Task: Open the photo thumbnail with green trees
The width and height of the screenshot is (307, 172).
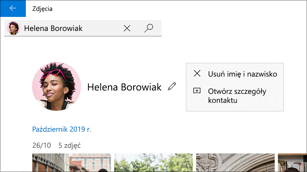Action: [x=153, y=163]
